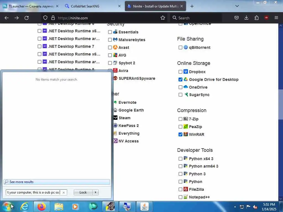The image size is (283, 212).
Task: Open the shield tracking protection icon
Action: (45, 18)
